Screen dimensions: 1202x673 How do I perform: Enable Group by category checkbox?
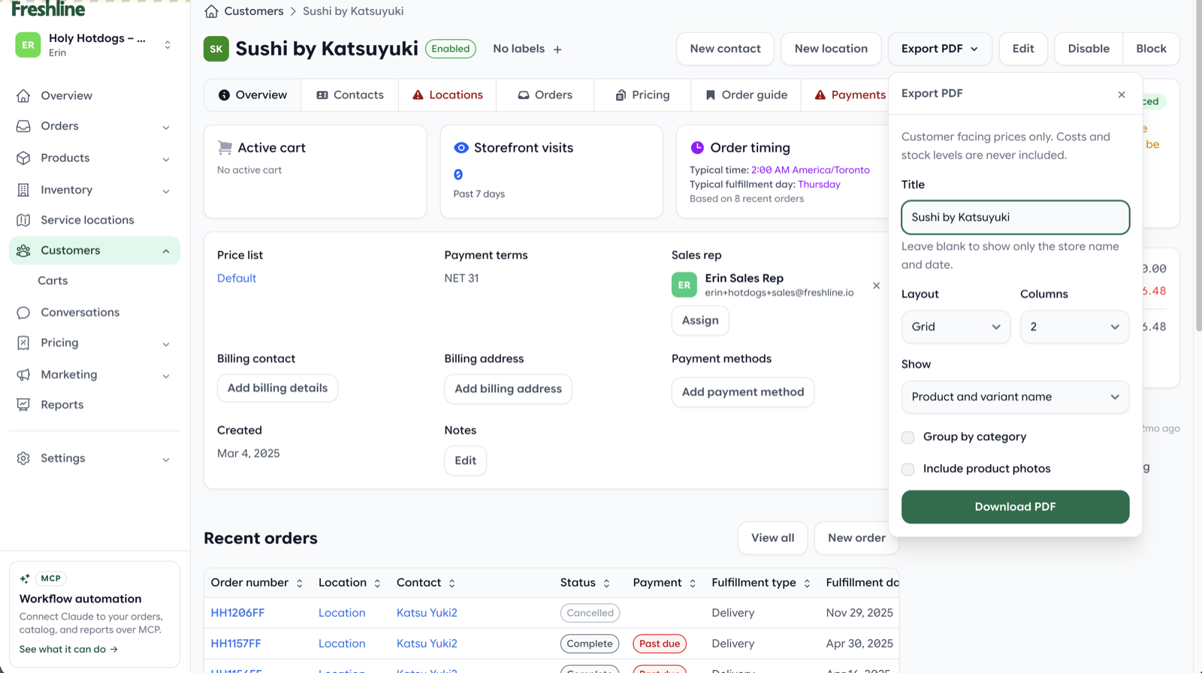coord(908,437)
